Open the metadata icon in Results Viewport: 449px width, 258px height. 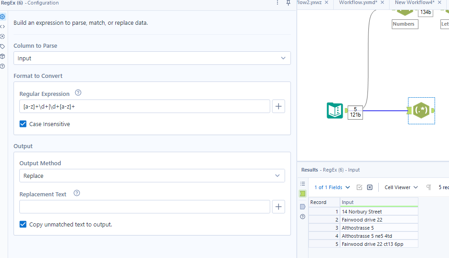pyautogui.click(x=303, y=207)
